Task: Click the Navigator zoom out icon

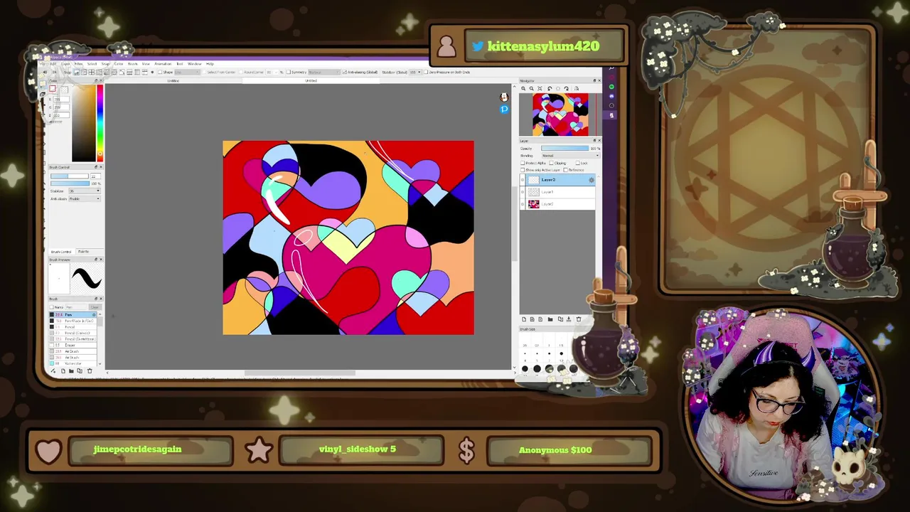Action: click(532, 88)
